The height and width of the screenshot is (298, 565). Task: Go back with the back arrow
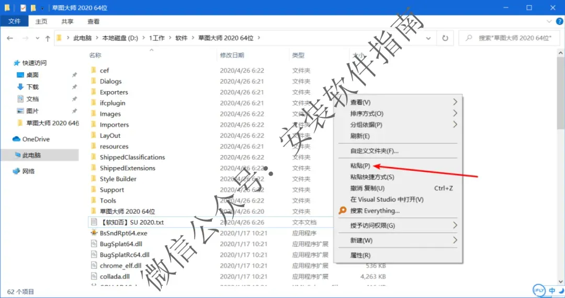[10, 38]
